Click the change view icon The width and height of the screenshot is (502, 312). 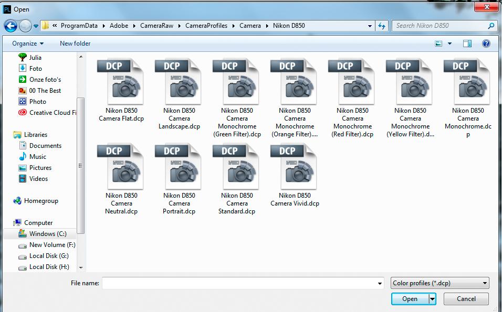[438, 44]
